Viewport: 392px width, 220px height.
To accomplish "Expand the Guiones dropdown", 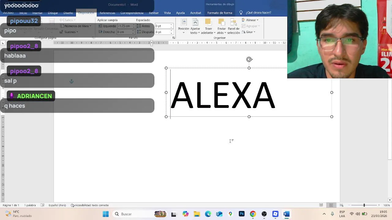I will [x=69, y=32].
